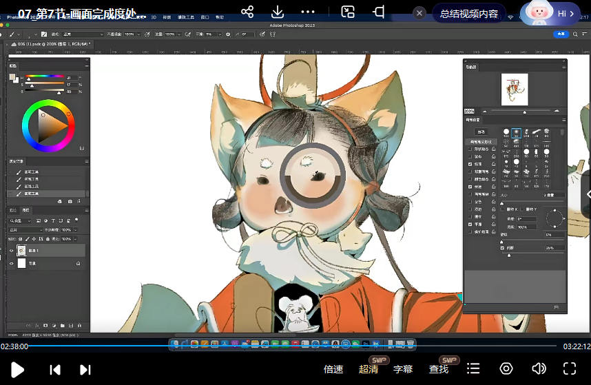Click the picture-in-picture icon

click(348, 12)
